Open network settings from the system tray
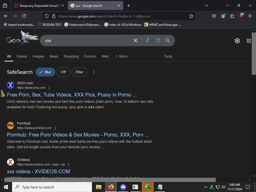This screenshot has width=256, height=192. [218, 187]
